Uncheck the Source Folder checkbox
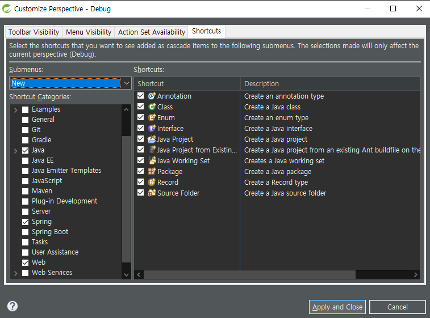Viewport: 430px width, 318px height. tap(141, 193)
